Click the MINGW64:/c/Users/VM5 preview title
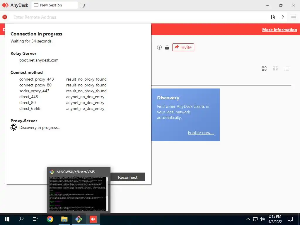Image resolution: width=300 pixels, height=225 pixels. pos(76,172)
